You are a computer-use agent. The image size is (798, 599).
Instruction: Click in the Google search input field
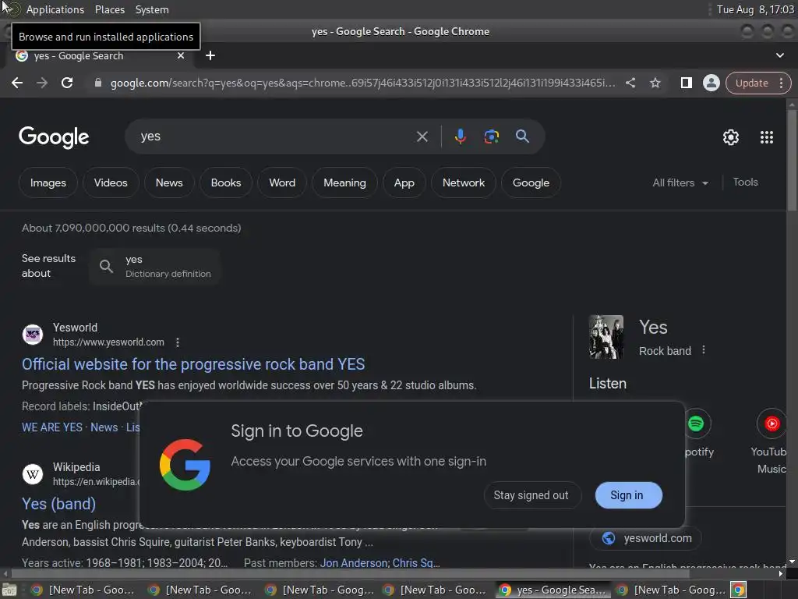point(275,136)
